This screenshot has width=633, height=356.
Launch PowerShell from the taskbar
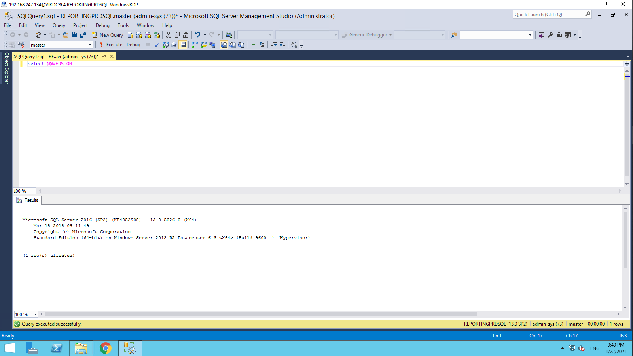[57, 348]
